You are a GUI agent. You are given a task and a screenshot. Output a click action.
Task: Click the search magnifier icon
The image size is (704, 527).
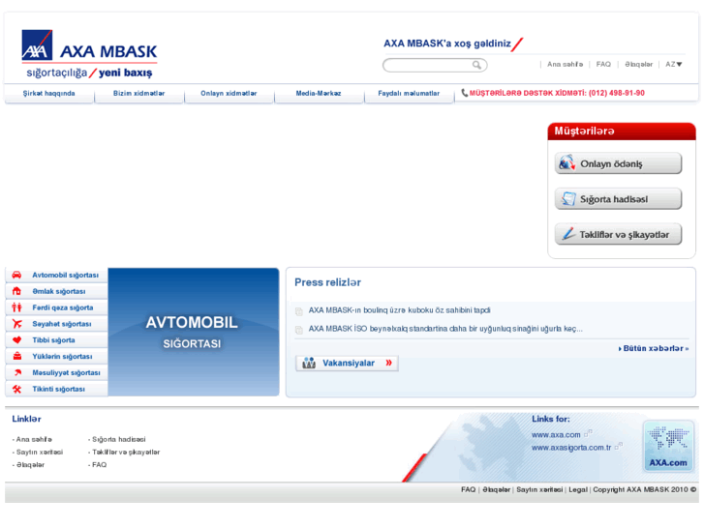476,65
